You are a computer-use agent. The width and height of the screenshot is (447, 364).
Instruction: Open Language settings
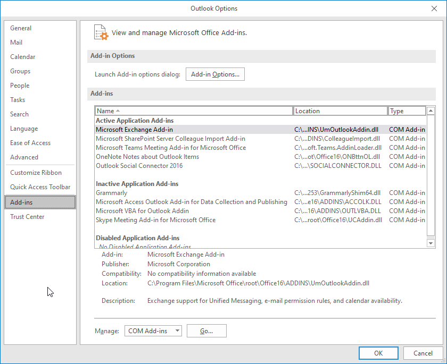(x=40, y=129)
